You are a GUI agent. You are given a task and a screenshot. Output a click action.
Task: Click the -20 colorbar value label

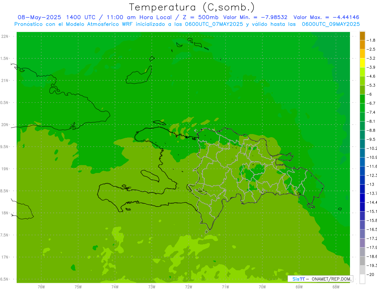371,275
